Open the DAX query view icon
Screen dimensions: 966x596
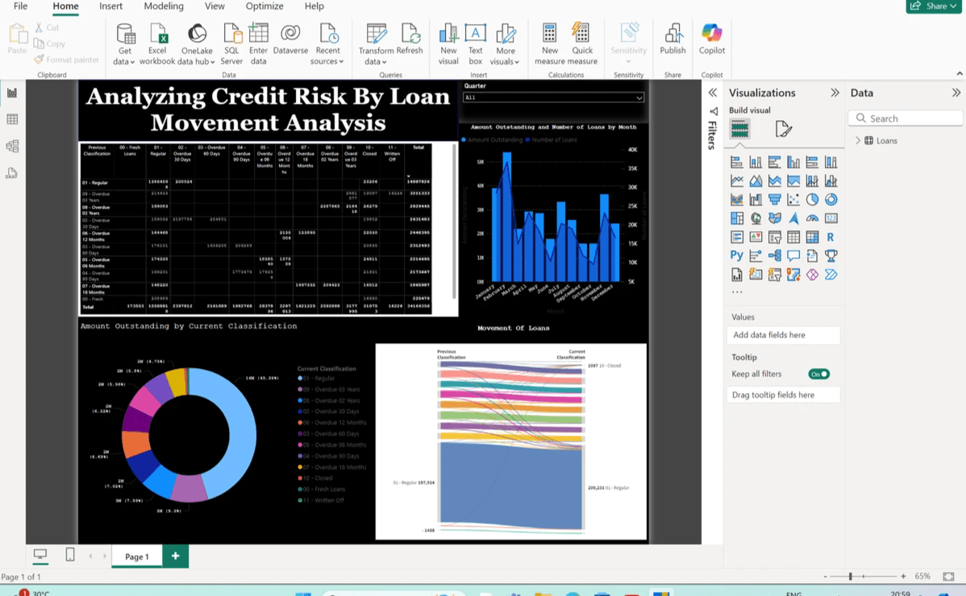[12, 173]
